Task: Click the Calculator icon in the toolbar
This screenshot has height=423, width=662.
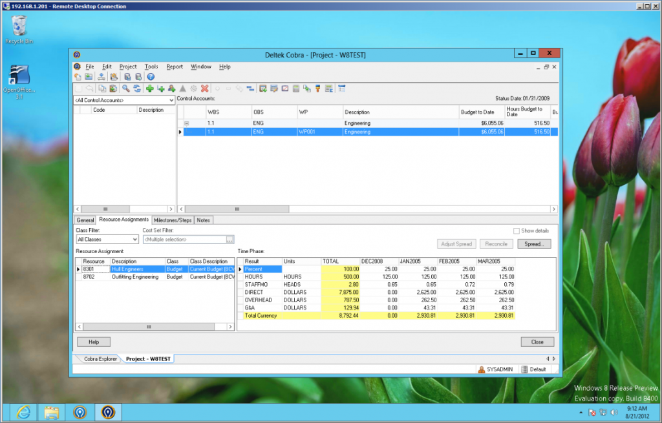Action: (x=295, y=88)
